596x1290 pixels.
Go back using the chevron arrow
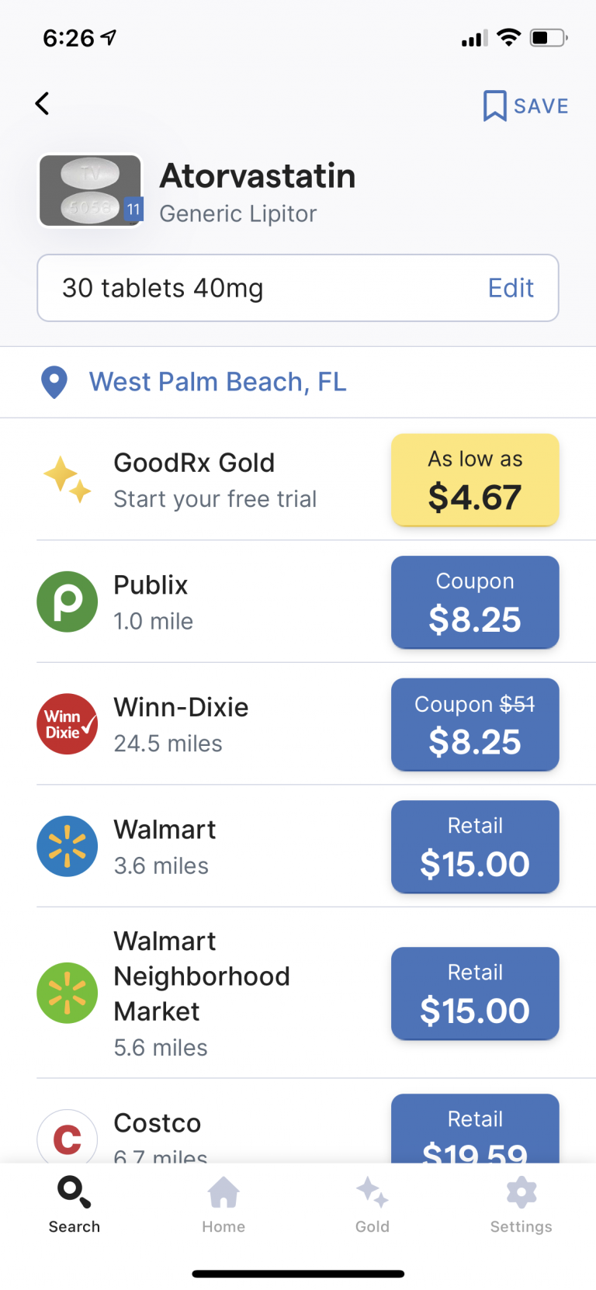(x=42, y=102)
